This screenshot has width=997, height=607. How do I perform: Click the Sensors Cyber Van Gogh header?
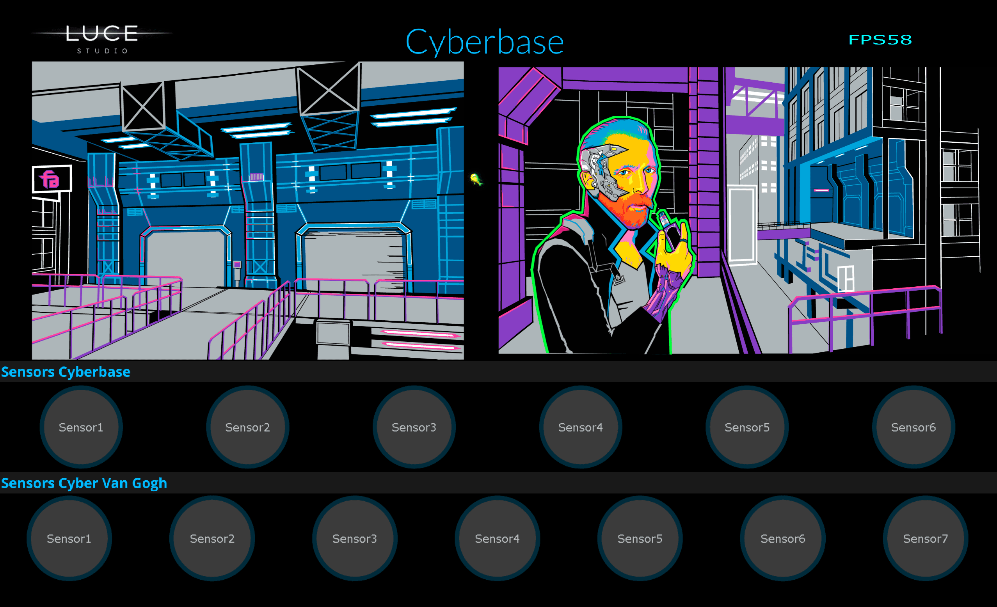(x=84, y=483)
